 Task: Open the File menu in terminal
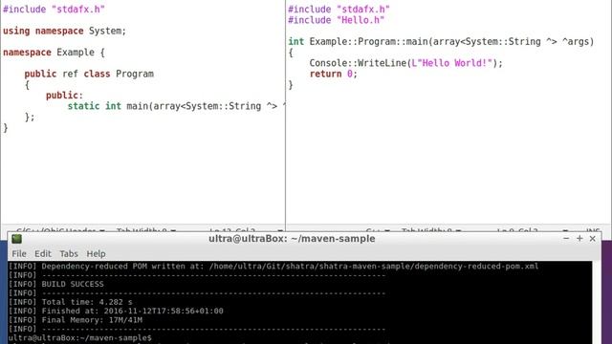click(19, 254)
